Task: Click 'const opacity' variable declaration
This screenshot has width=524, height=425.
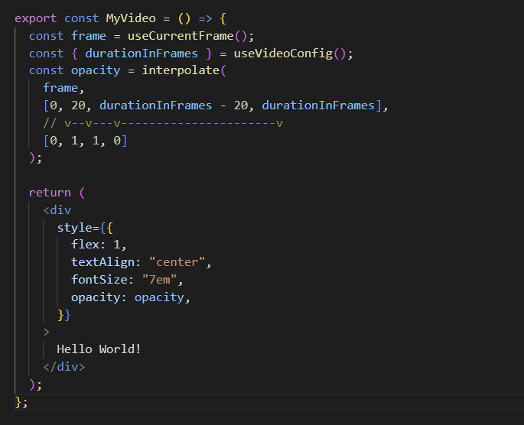Action: point(74,70)
